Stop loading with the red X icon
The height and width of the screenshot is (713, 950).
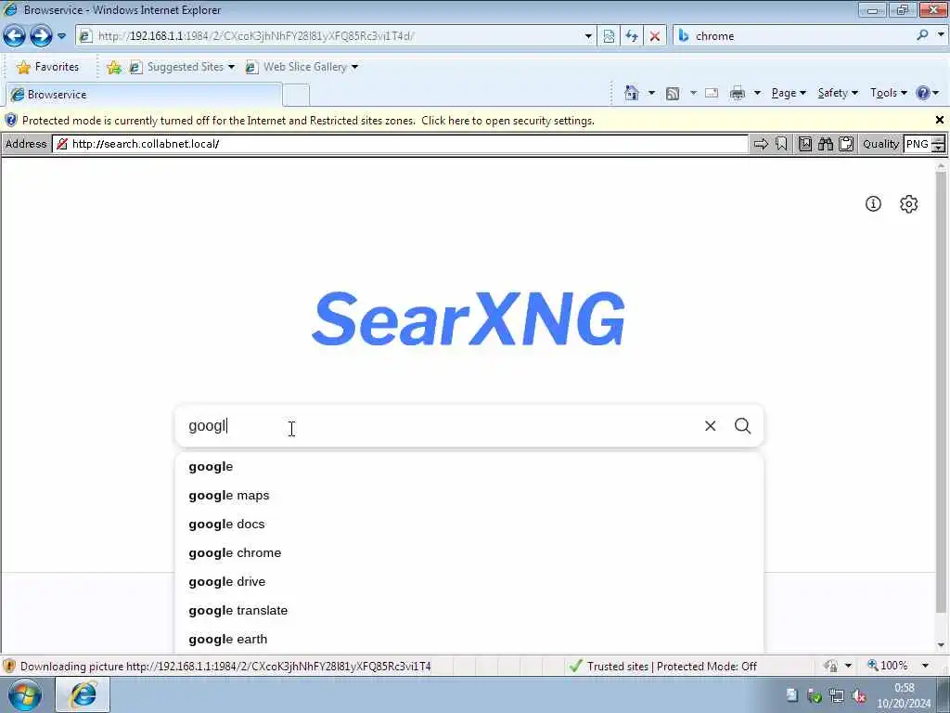(x=654, y=36)
